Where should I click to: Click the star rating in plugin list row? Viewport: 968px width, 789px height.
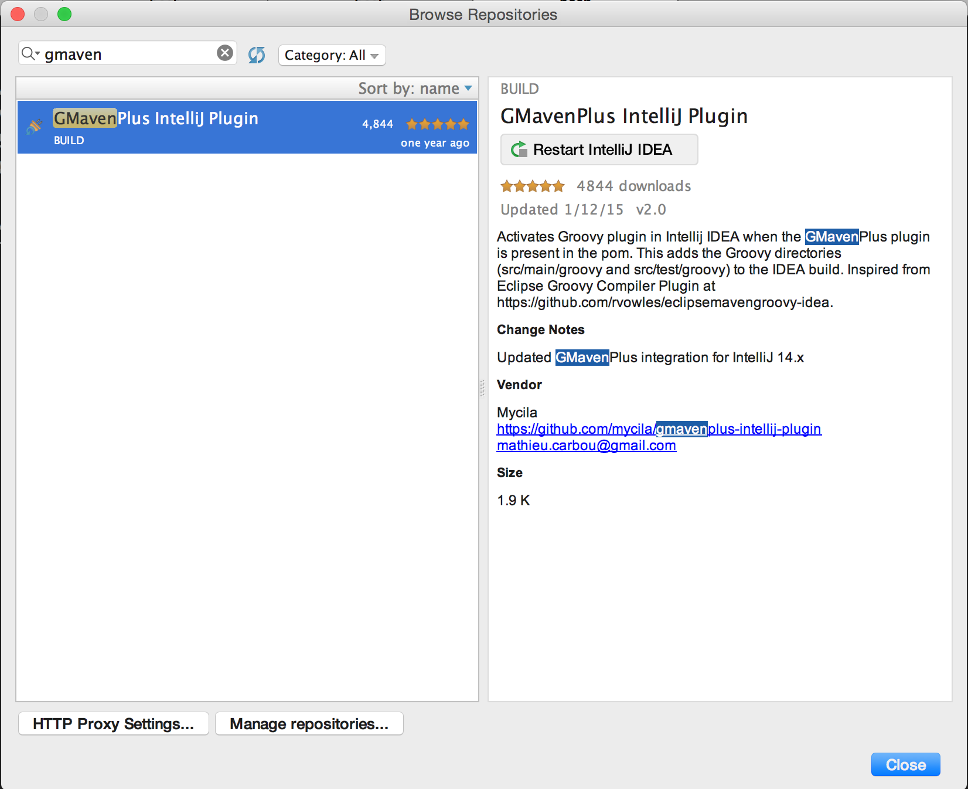pos(438,124)
